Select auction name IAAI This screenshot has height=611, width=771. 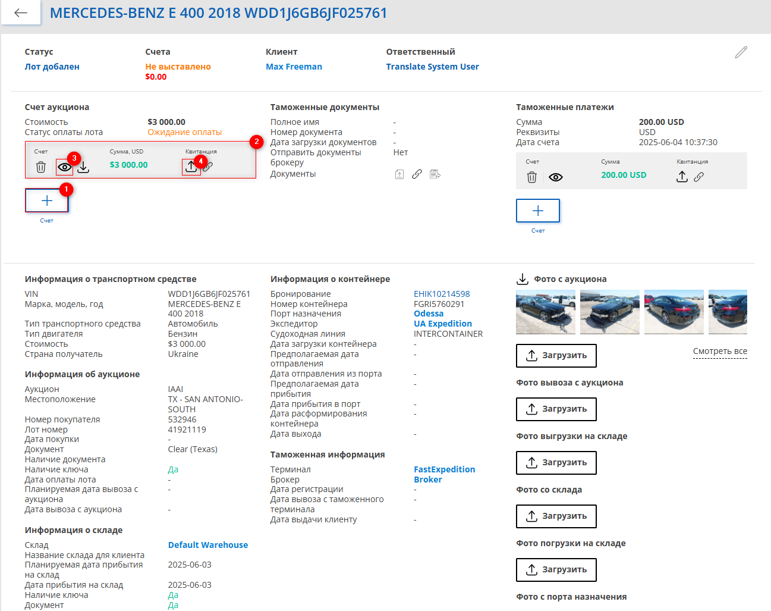[175, 389]
